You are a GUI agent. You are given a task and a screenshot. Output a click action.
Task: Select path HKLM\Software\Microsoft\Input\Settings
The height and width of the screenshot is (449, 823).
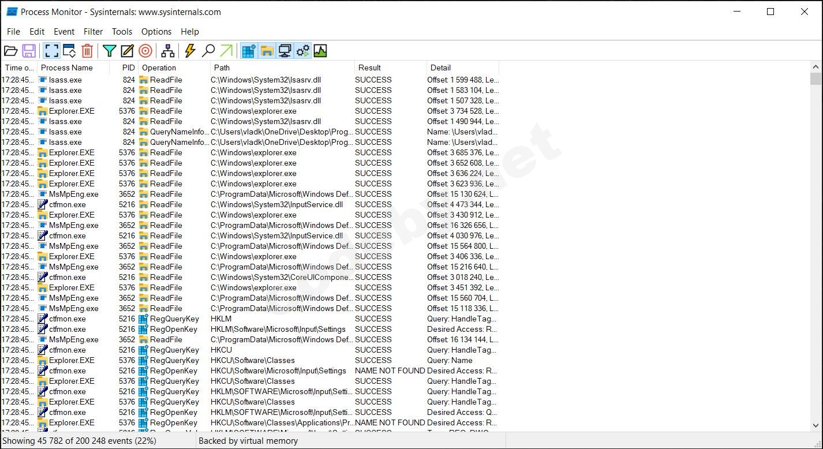coord(278,329)
